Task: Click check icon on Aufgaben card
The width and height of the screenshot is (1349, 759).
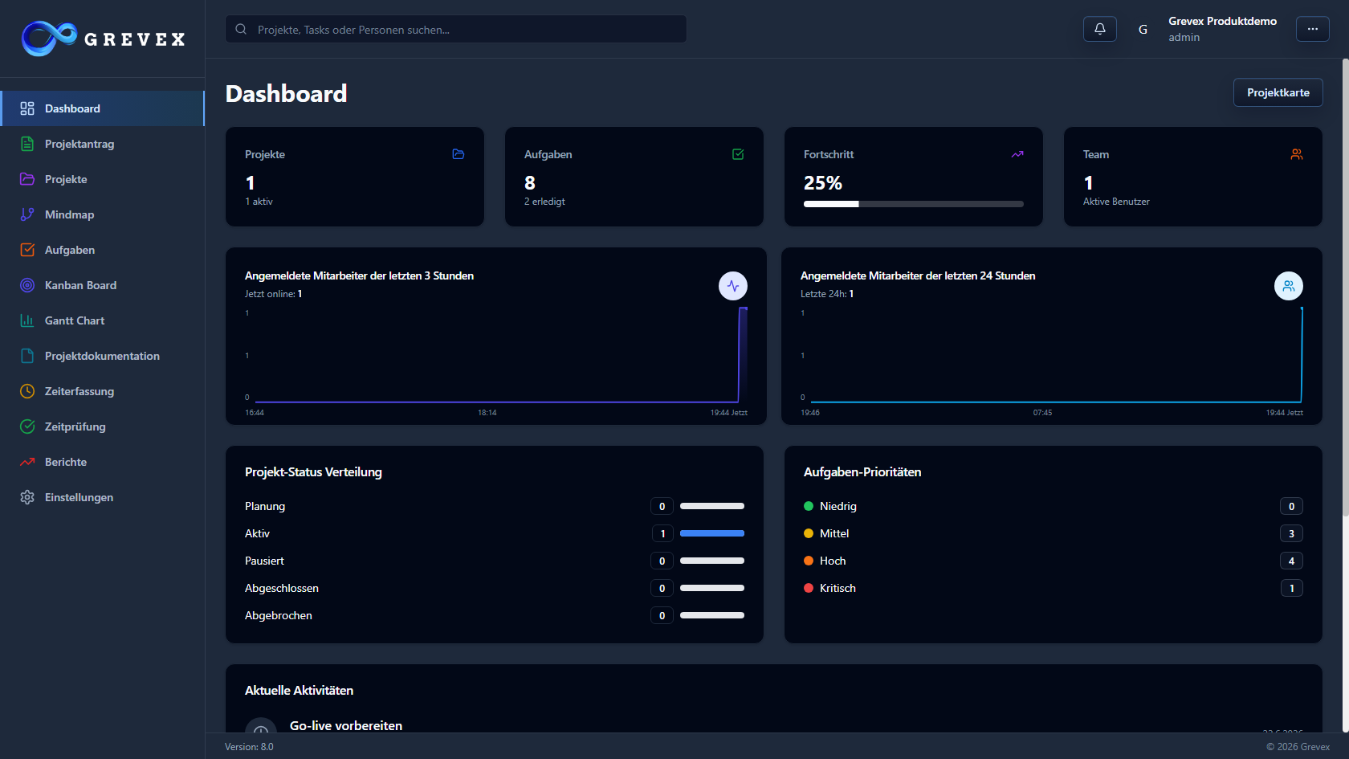Action: coord(738,154)
